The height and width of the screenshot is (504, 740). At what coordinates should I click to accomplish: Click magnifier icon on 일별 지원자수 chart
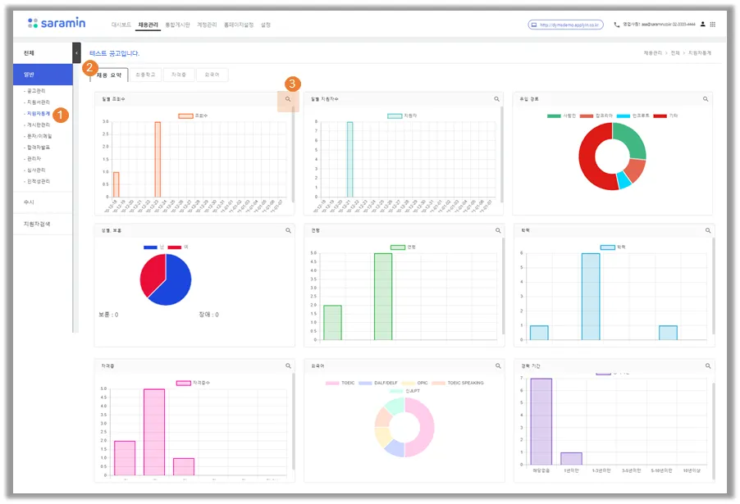coord(496,99)
